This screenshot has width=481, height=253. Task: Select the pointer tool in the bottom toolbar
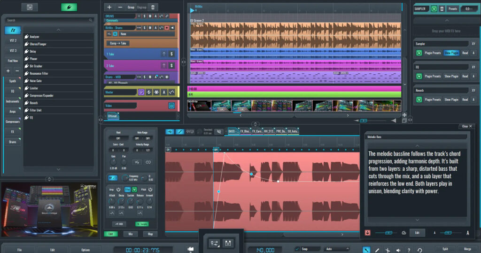tap(366, 250)
